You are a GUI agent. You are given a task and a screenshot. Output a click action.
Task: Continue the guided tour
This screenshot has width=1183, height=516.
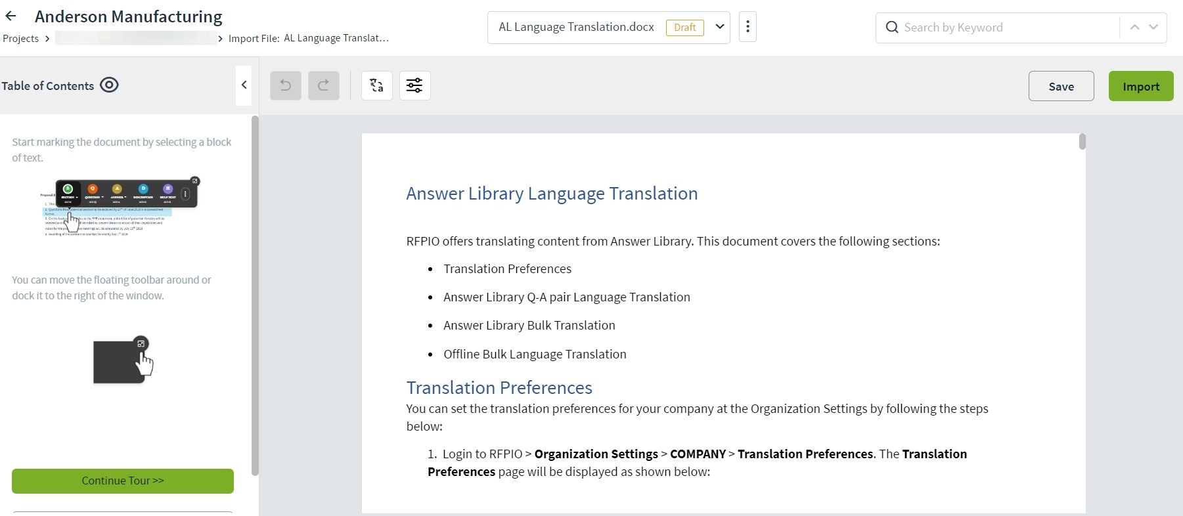123,481
